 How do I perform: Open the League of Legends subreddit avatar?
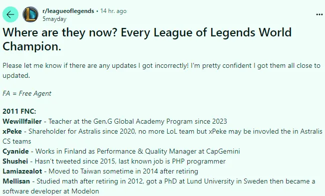coord(30,14)
